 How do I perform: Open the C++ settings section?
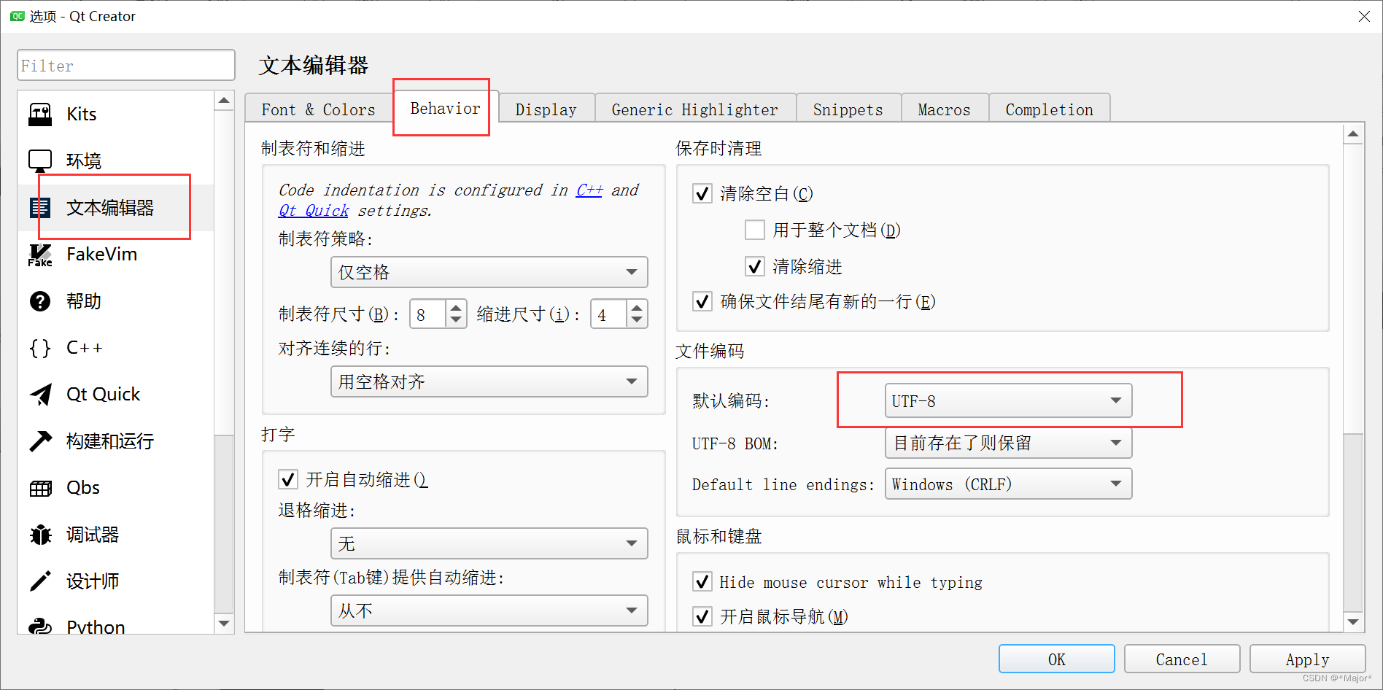(x=84, y=347)
